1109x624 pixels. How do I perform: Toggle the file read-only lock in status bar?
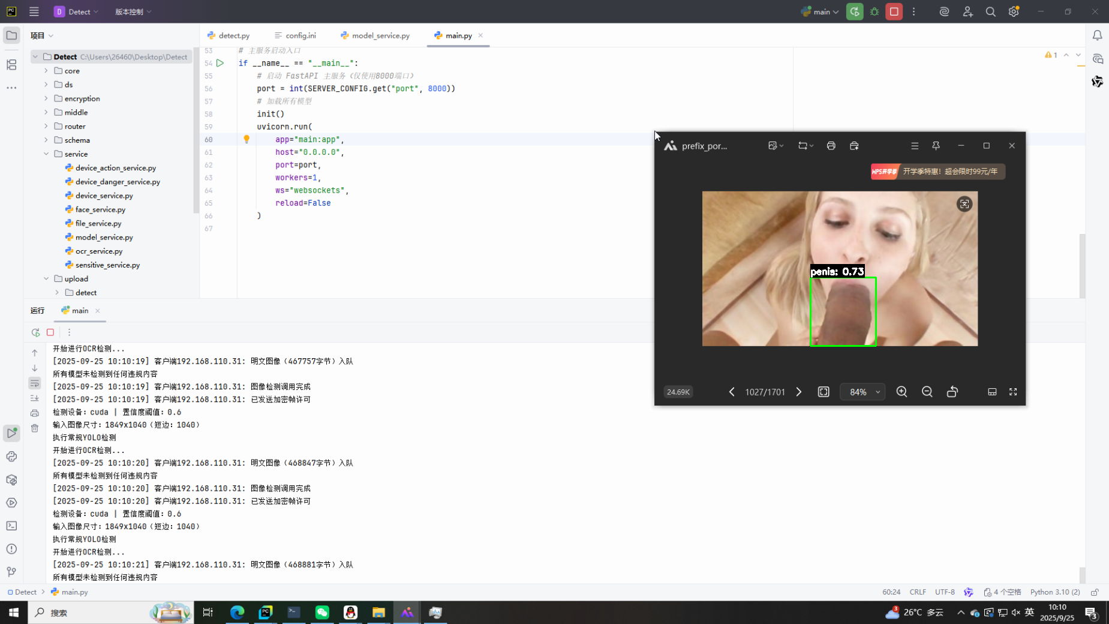(1095, 592)
